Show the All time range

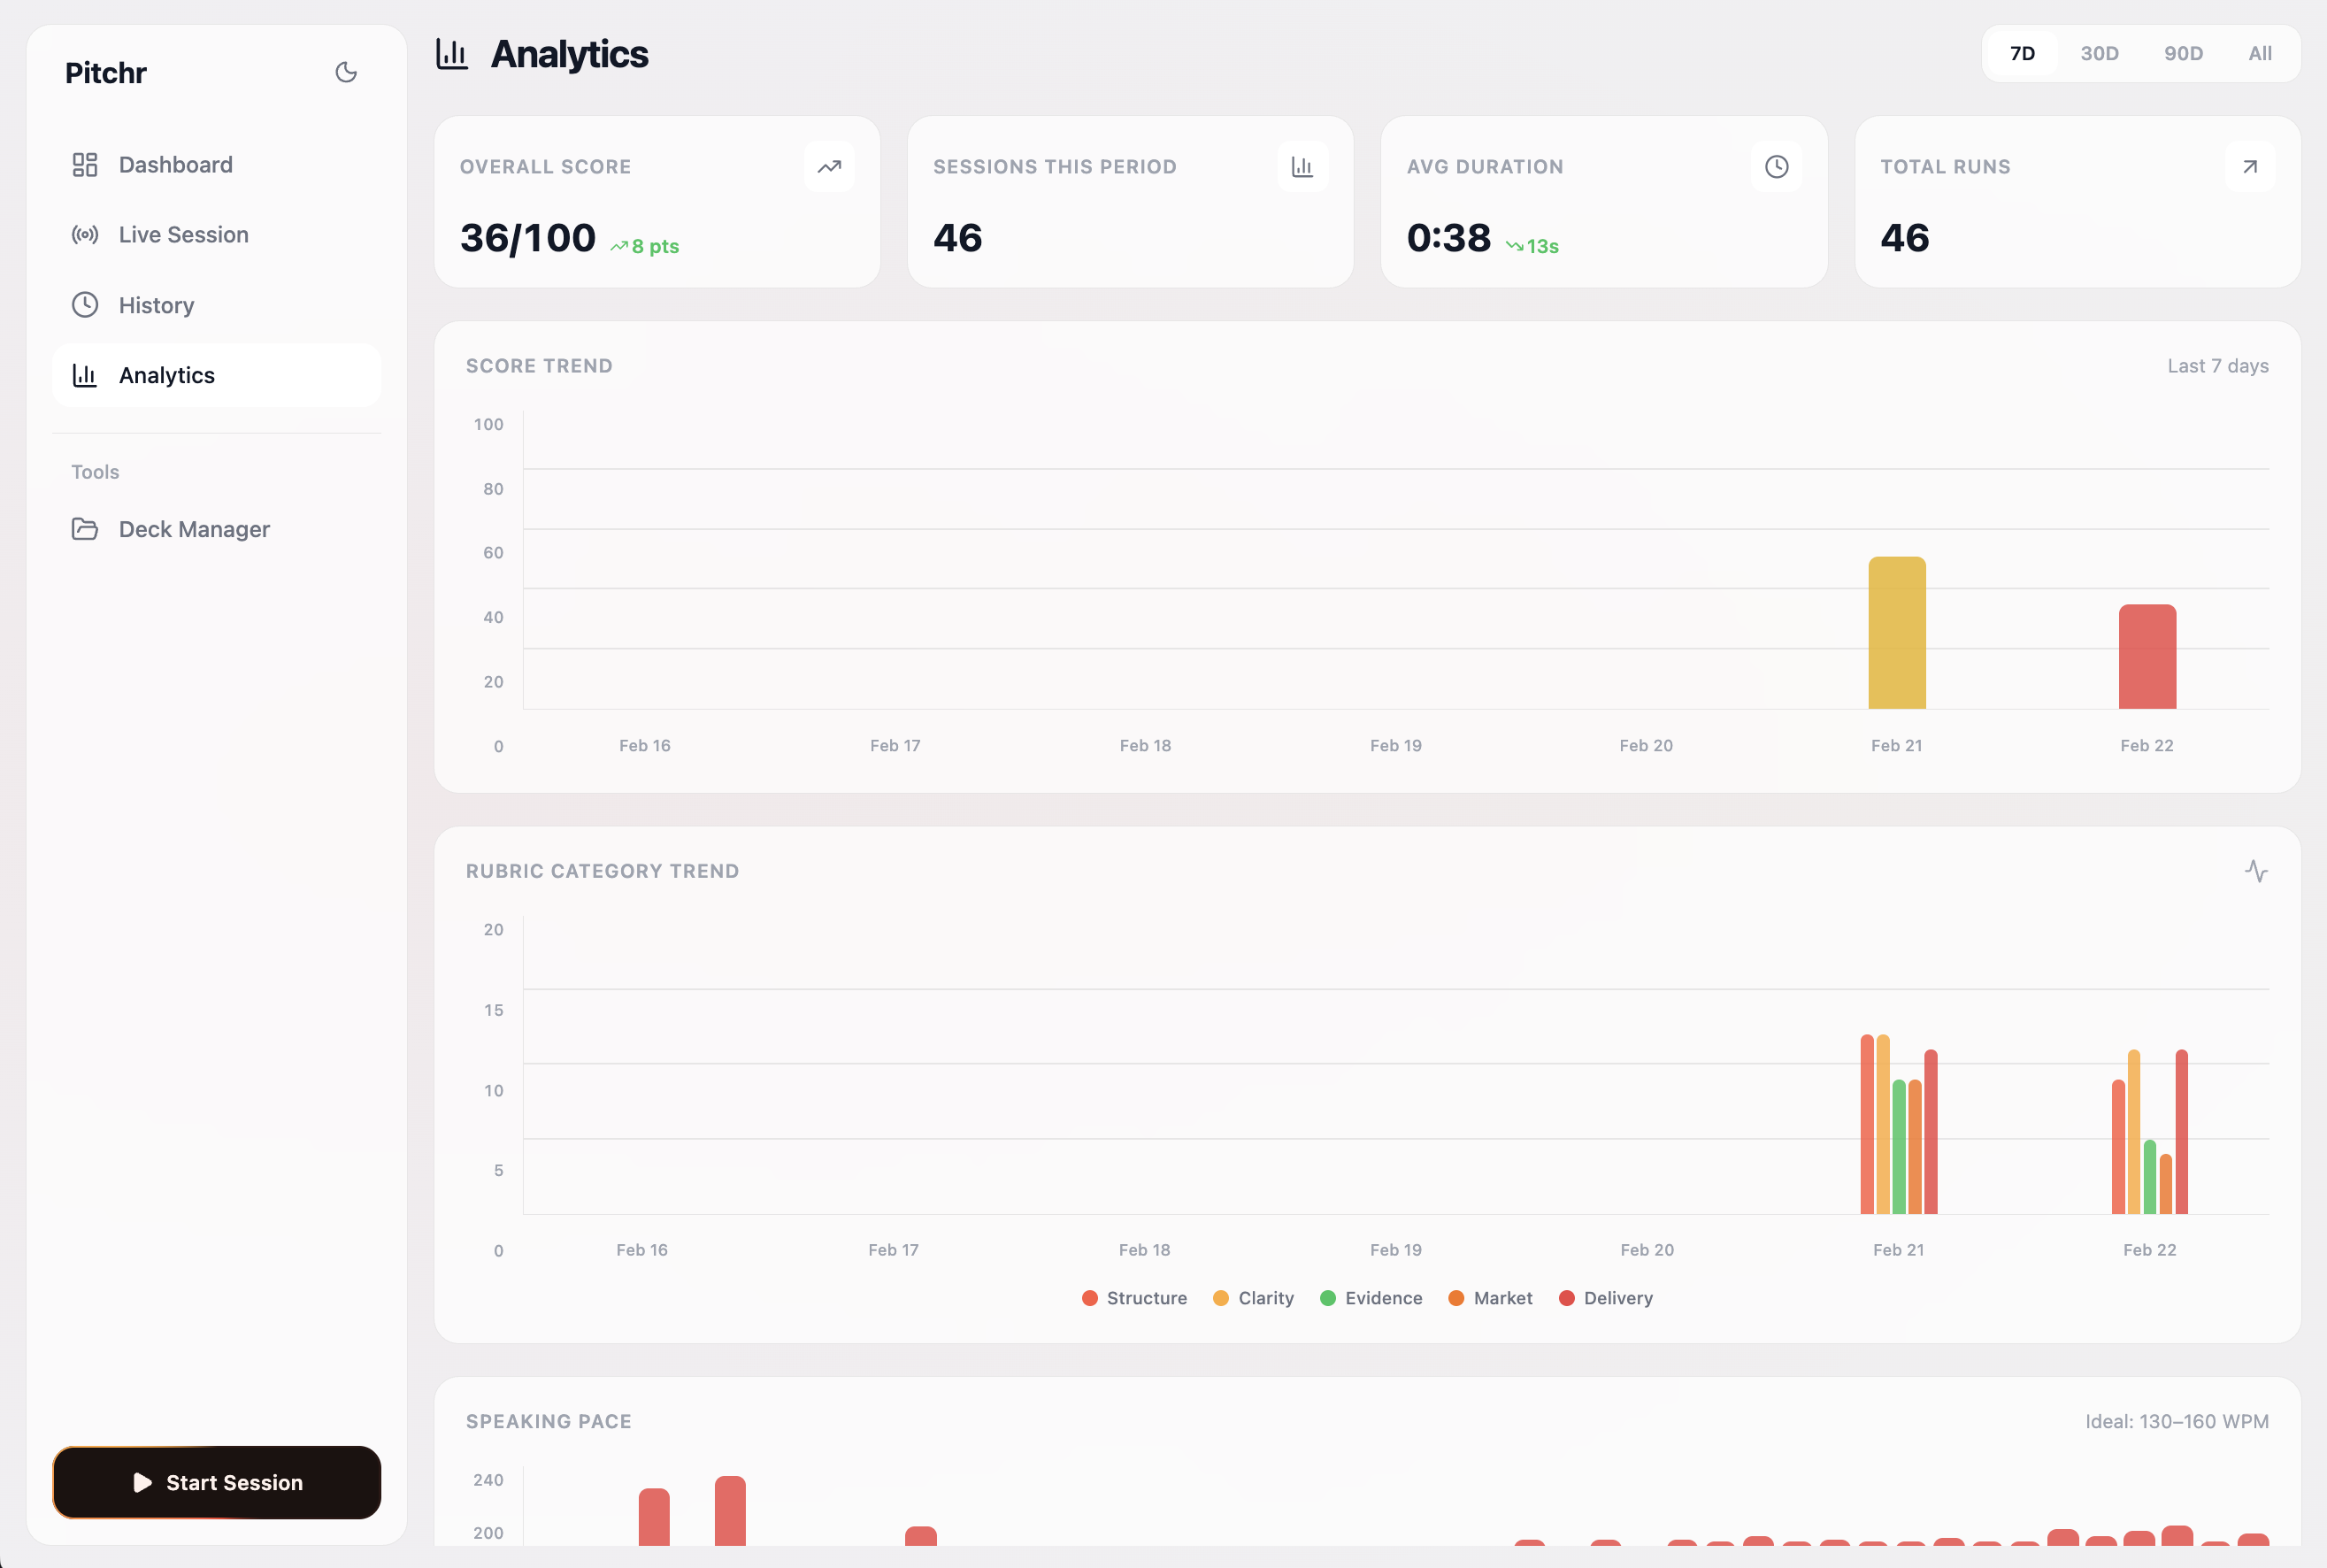point(2260,54)
